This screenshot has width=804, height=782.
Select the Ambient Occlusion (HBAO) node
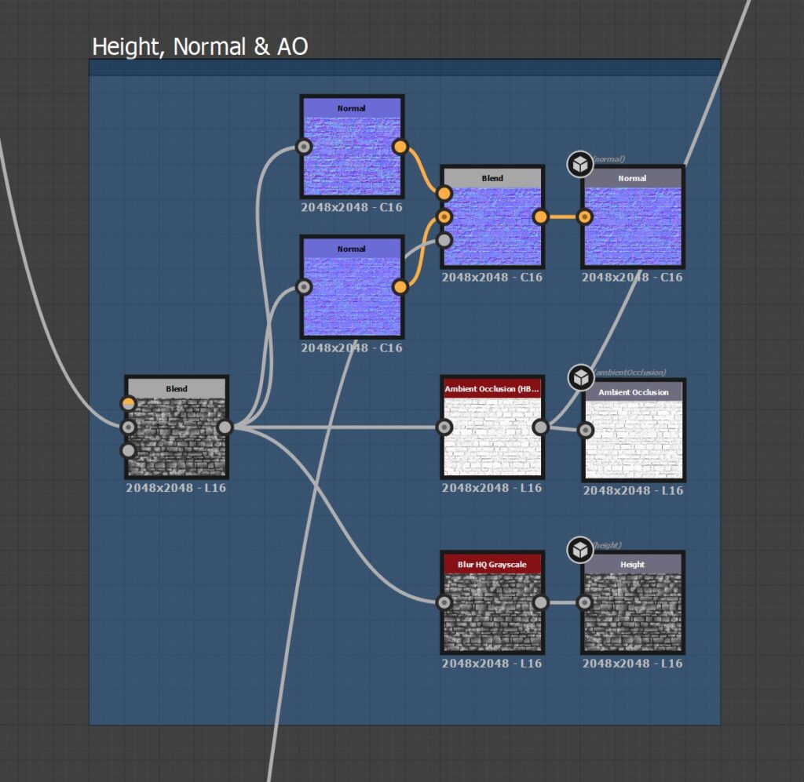492,431
